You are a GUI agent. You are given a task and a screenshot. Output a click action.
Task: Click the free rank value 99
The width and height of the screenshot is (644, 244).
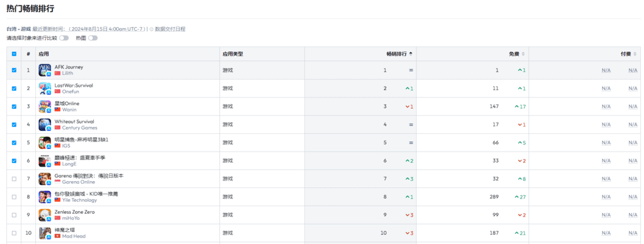coord(496,215)
